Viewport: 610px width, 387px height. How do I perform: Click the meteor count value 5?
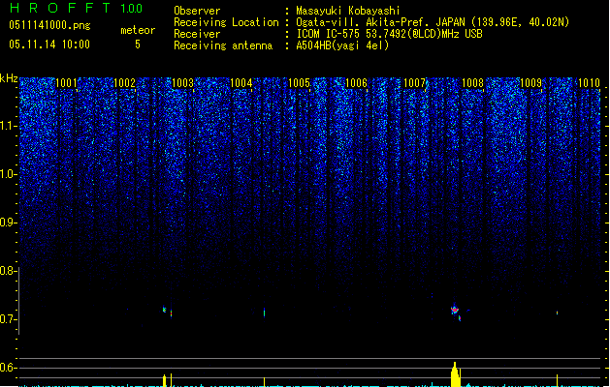138,45
